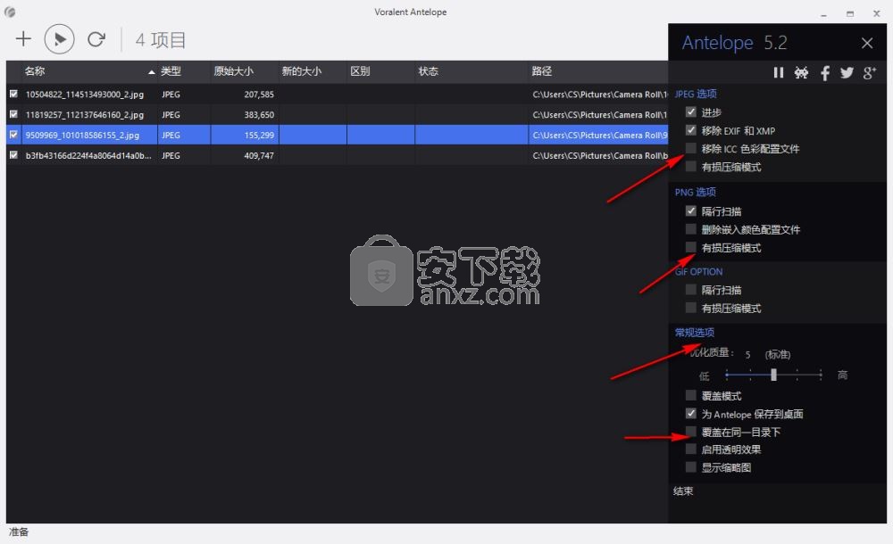Click the plus icon to add files
Image resolution: width=893 pixels, height=544 pixels.
coord(23,38)
